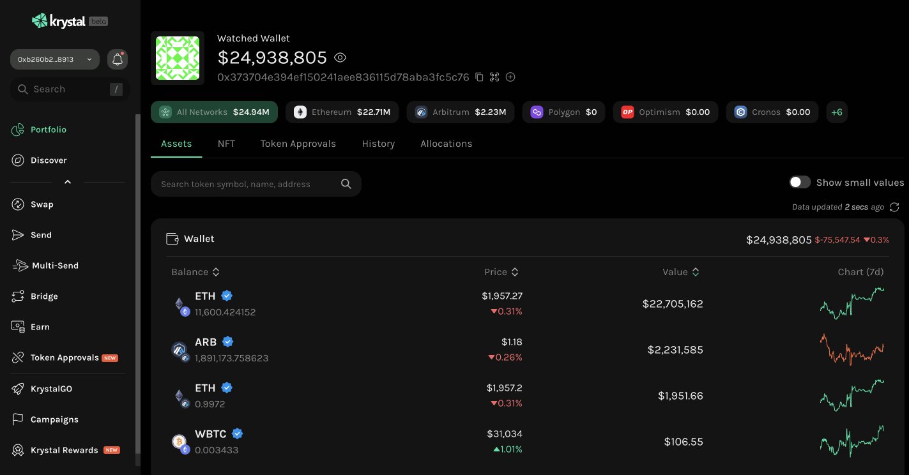Sort assets by Balance column

195,272
